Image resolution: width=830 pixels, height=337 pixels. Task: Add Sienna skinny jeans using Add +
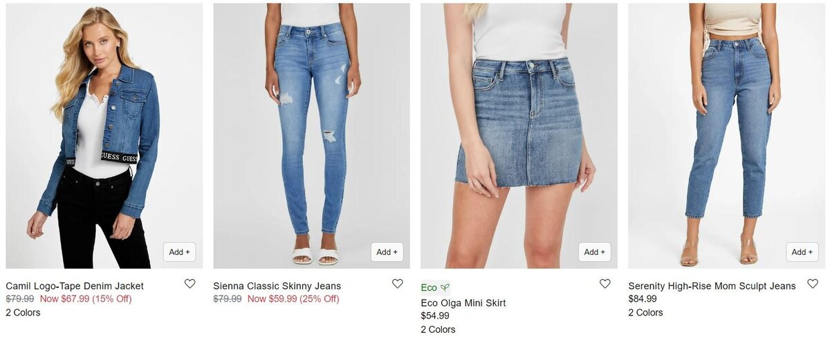pyautogui.click(x=387, y=252)
